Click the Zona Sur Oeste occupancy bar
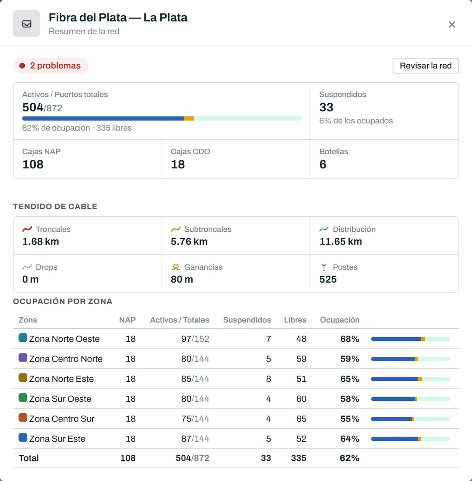This screenshot has height=481, width=472. [x=410, y=399]
